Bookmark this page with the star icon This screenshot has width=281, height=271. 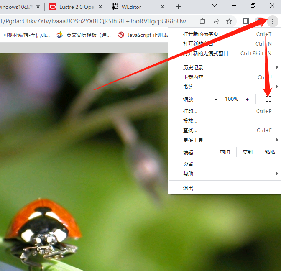coord(229,21)
